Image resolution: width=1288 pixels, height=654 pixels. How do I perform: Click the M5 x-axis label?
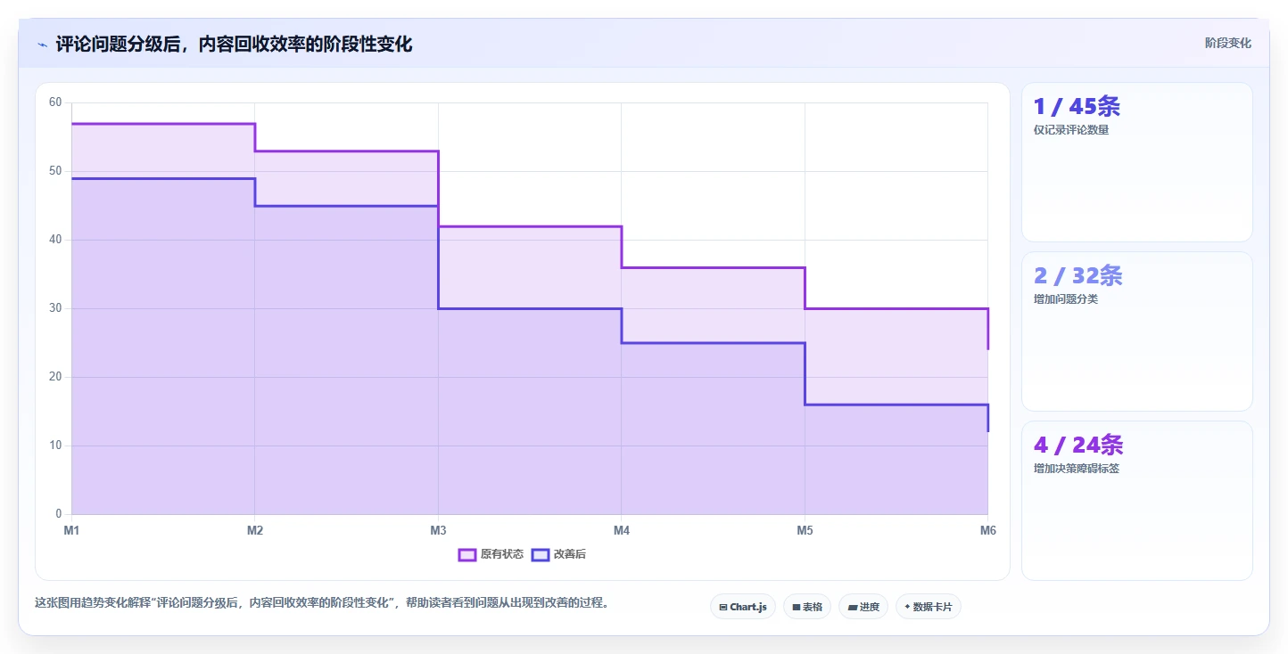point(805,530)
